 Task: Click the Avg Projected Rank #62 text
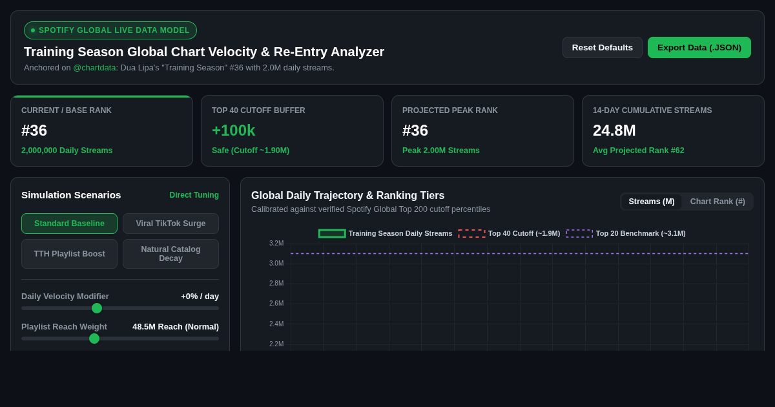tap(639, 151)
